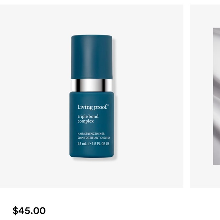Screen dimensions: 220x220
Task: Click the white gap between the product cards
Action: (187, 96)
